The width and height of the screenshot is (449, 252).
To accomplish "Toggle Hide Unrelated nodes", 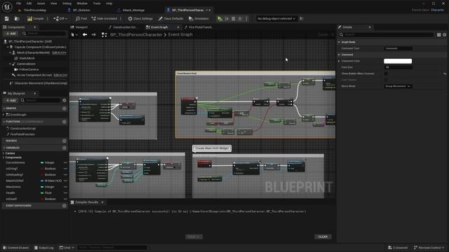I will (x=105, y=19).
